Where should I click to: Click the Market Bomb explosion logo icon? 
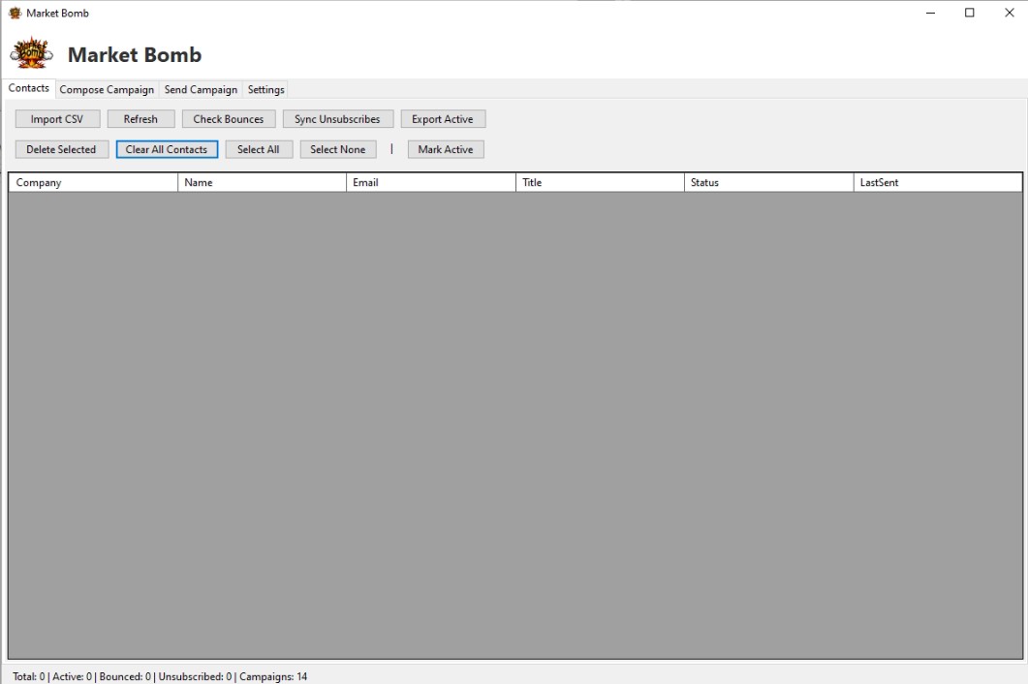pos(29,52)
